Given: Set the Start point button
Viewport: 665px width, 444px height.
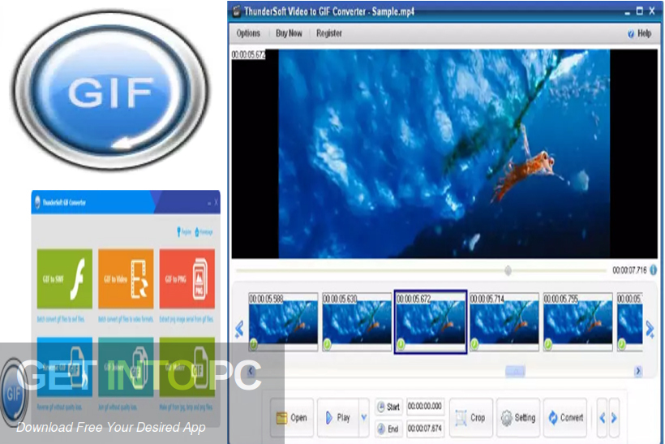Looking at the screenshot, I should (x=388, y=407).
